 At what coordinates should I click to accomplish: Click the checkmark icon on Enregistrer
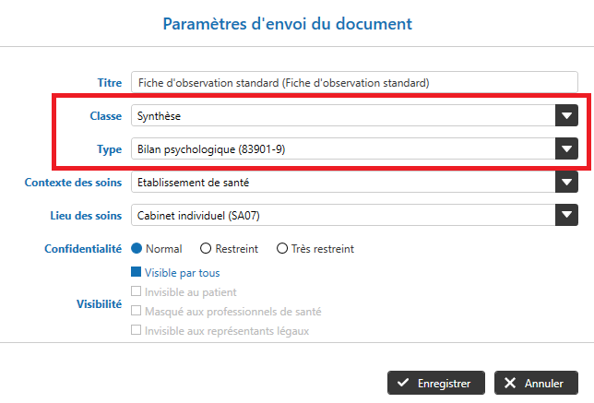pos(401,383)
